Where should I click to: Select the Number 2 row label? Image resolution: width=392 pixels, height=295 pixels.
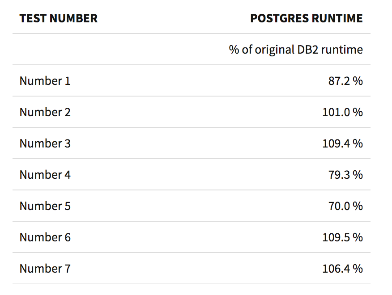(x=45, y=112)
